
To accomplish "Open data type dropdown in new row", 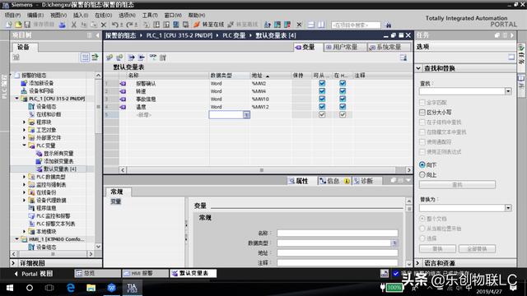I will pos(246,115).
